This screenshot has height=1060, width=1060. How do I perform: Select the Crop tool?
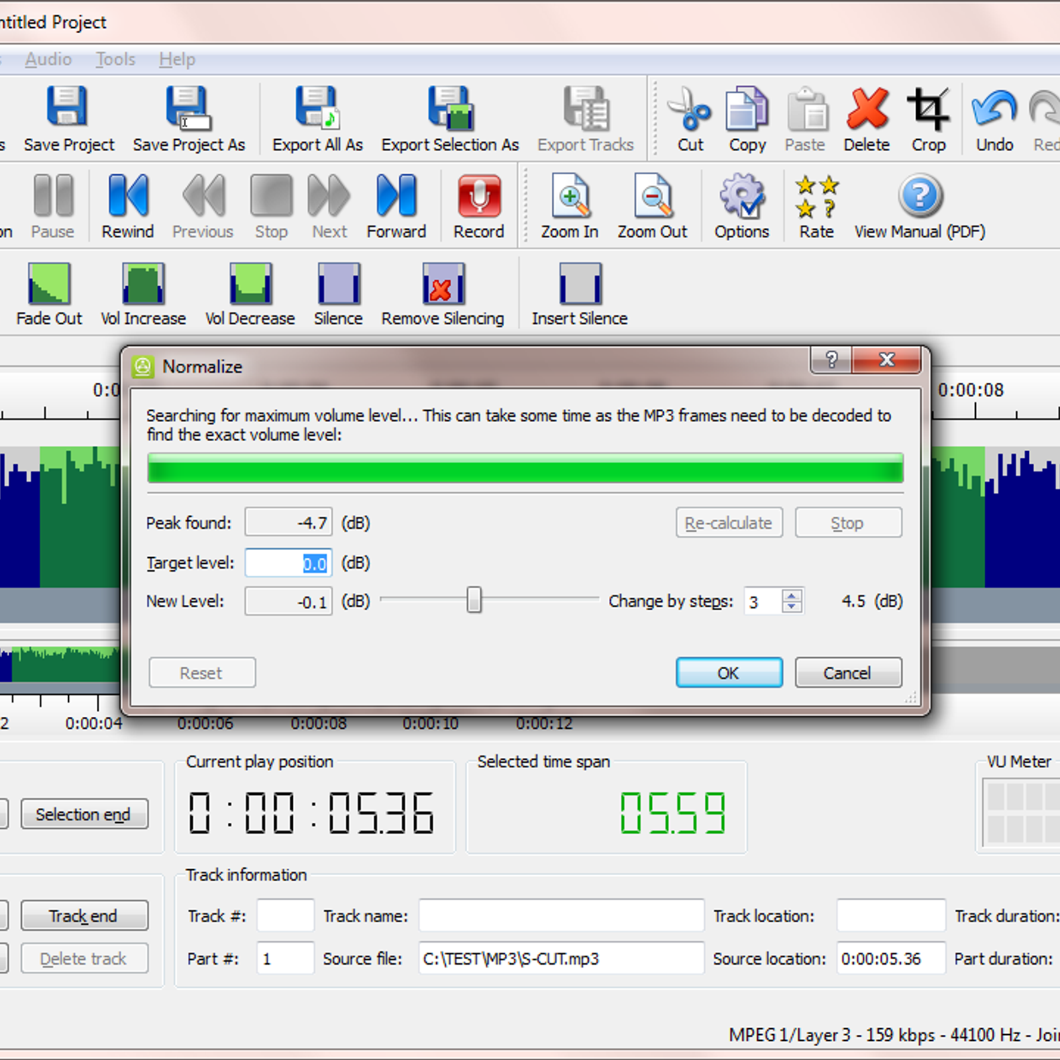928,107
